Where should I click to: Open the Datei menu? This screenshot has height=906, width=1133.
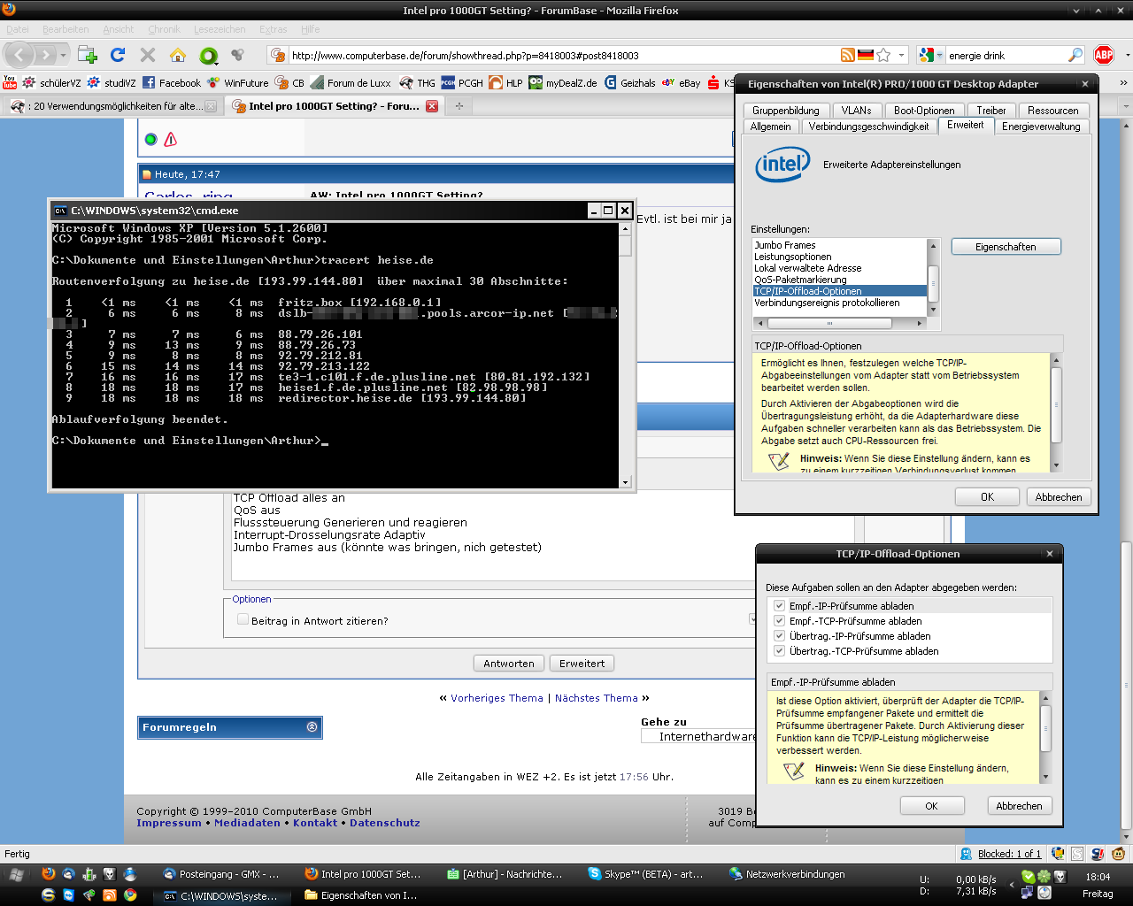coord(18,29)
